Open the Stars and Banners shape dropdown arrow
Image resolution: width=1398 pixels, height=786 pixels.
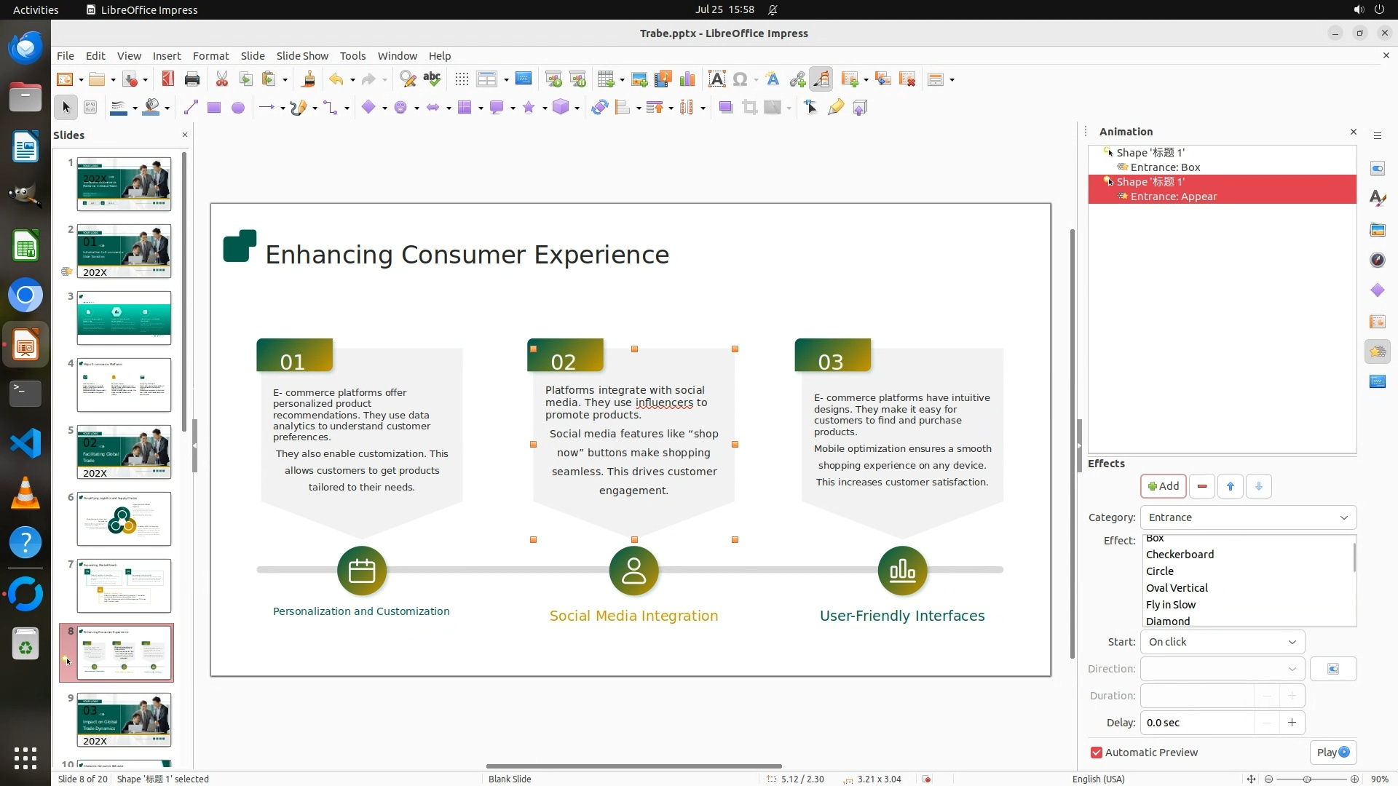click(545, 108)
